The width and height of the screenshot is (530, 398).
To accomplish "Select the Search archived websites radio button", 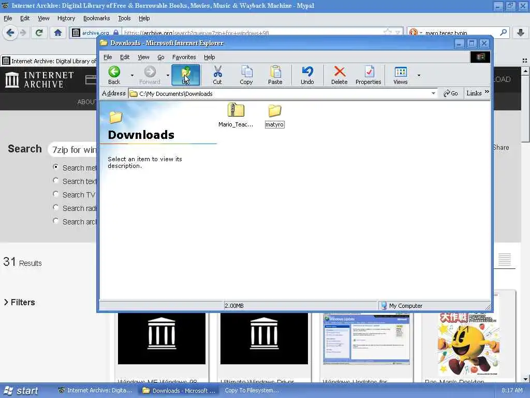I will point(56,221).
